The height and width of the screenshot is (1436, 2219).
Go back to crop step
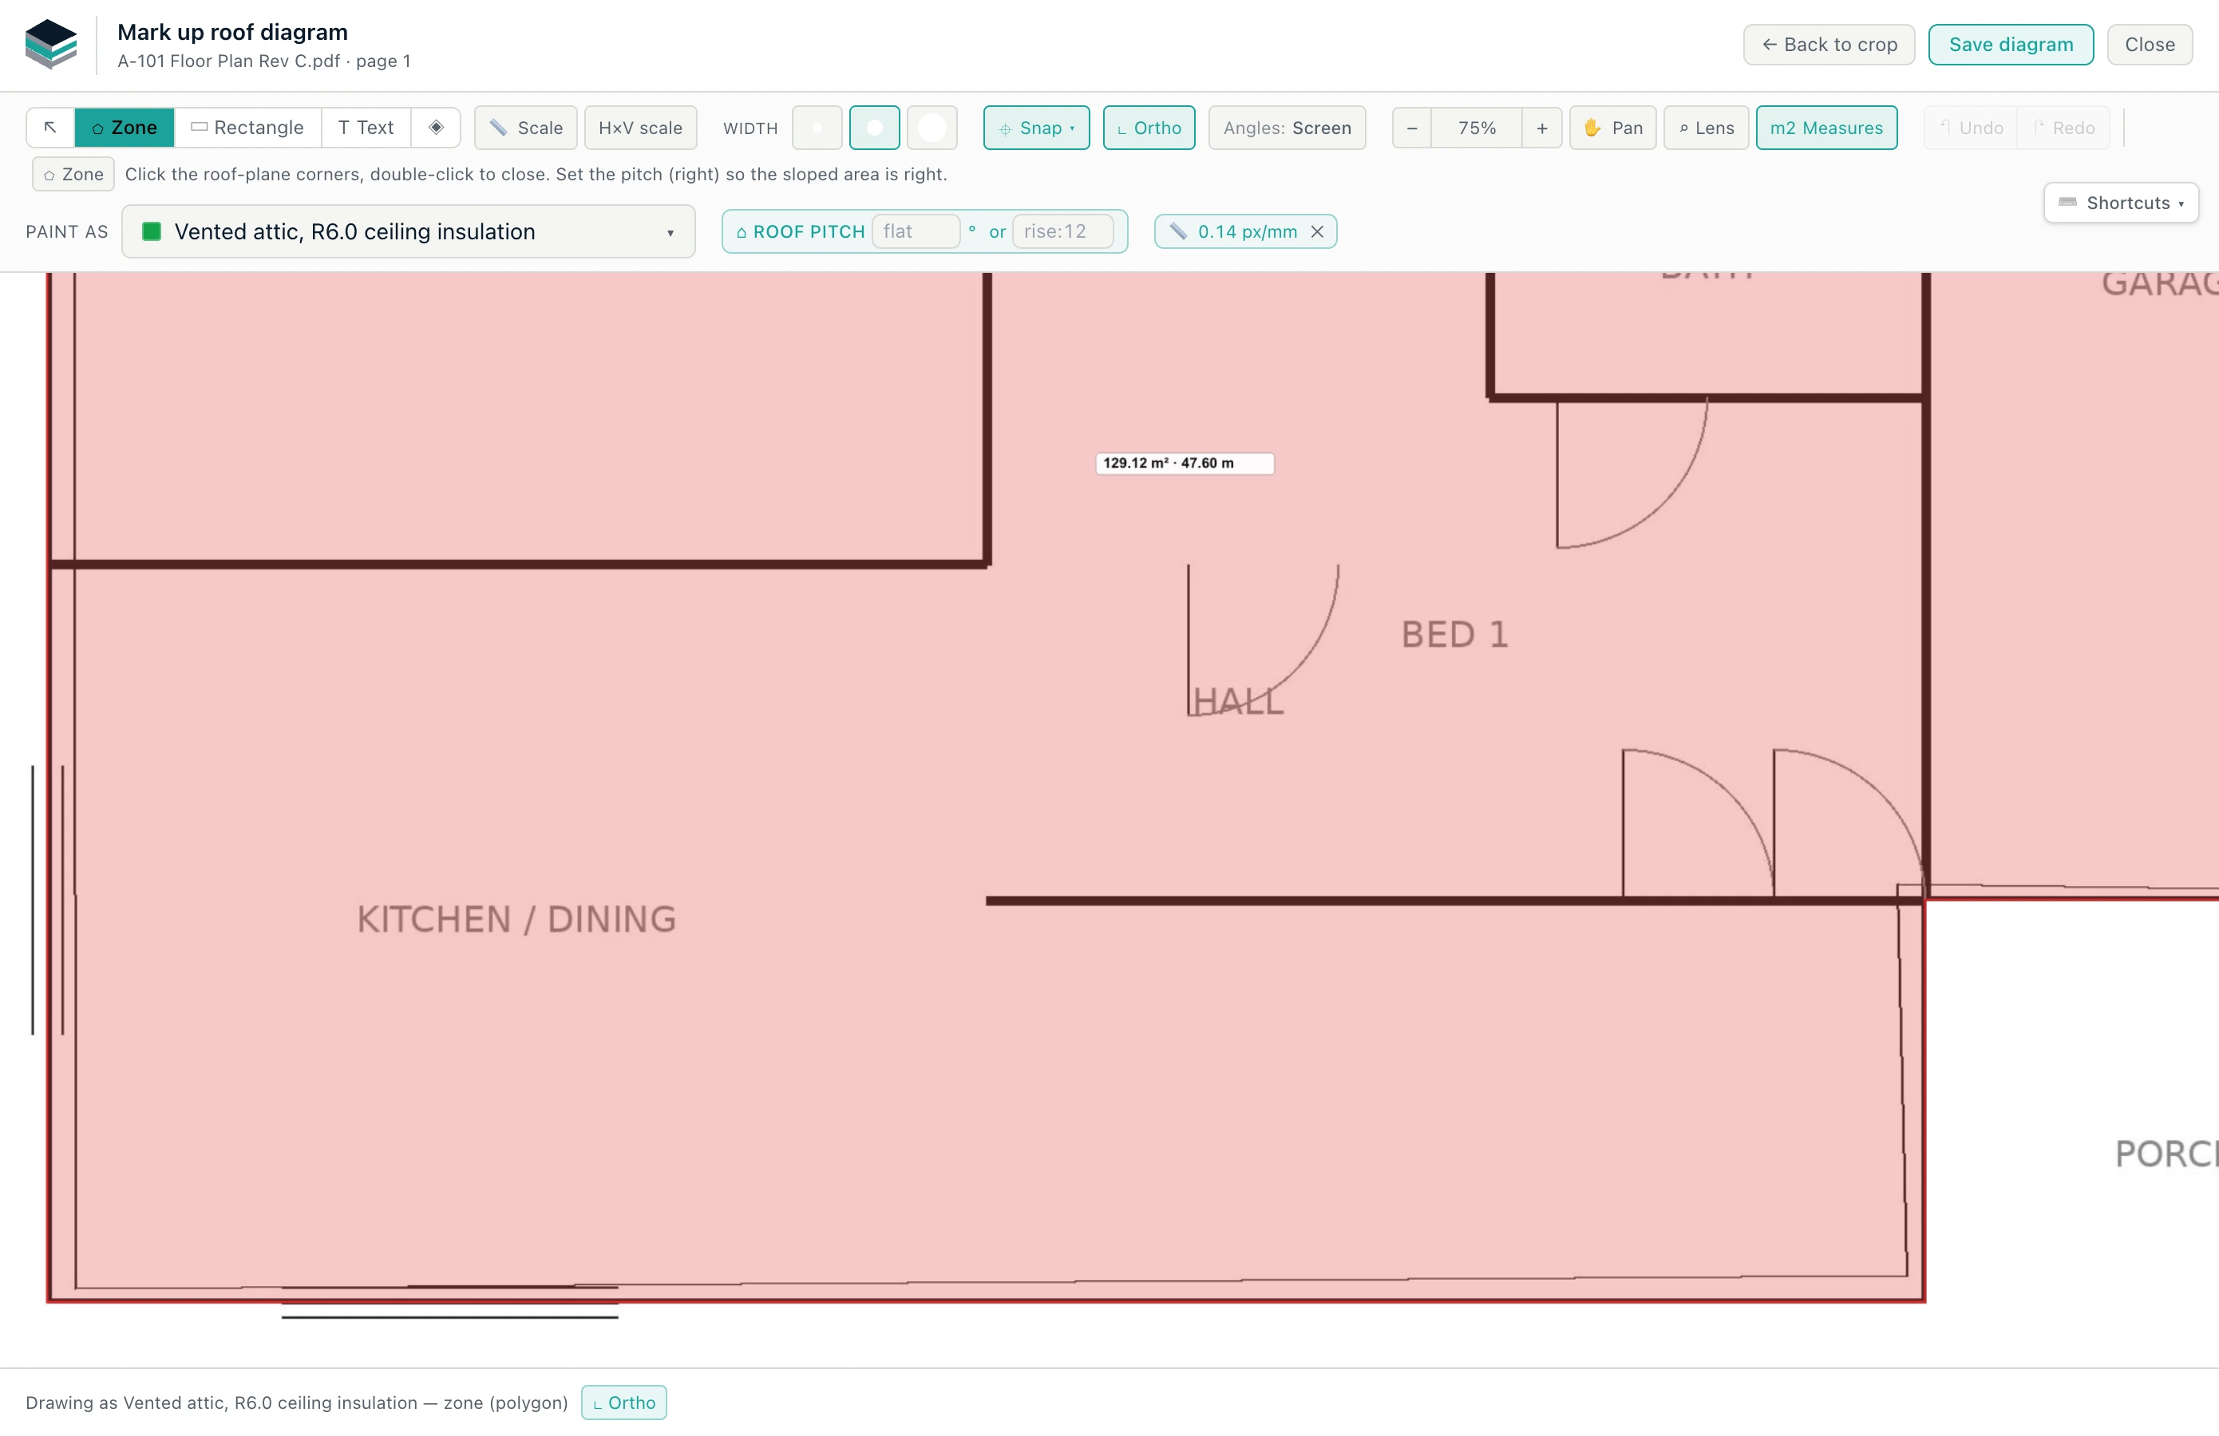[1829, 45]
